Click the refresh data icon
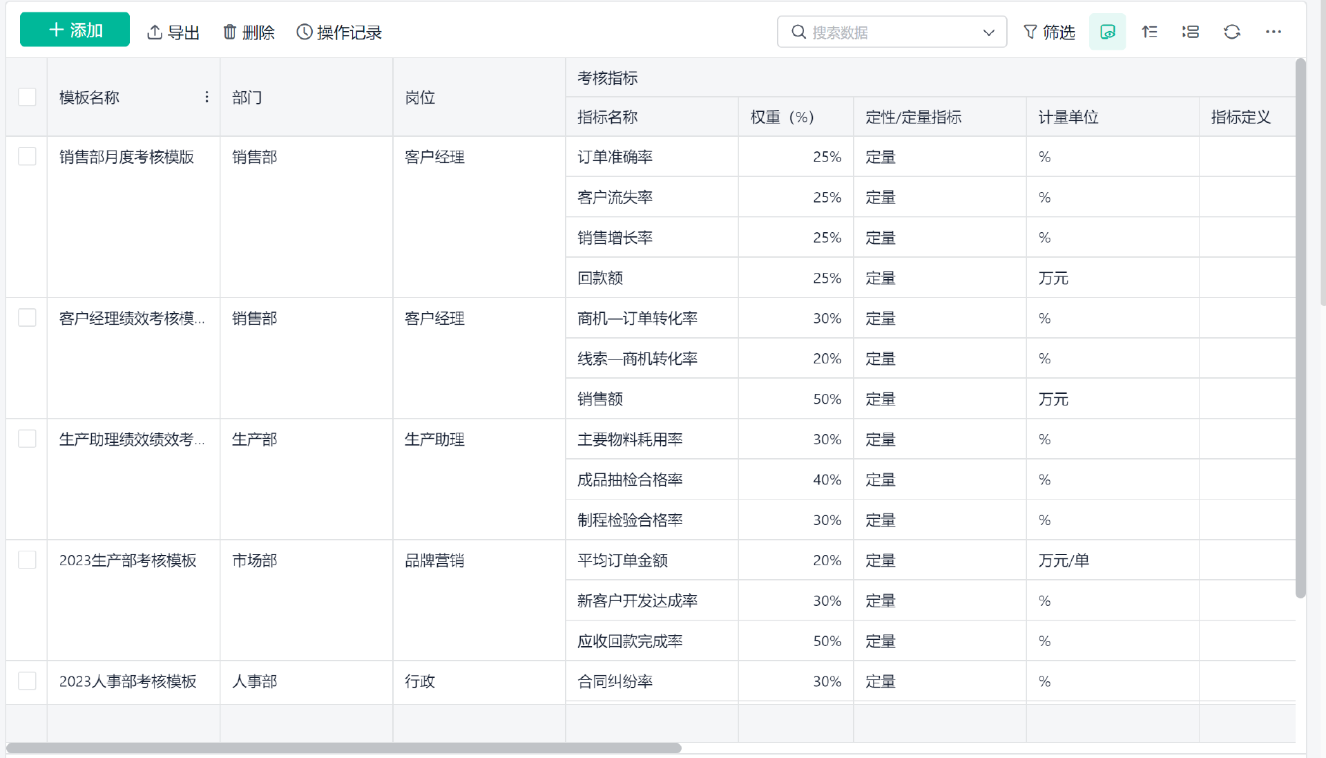 [x=1231, y=32]
